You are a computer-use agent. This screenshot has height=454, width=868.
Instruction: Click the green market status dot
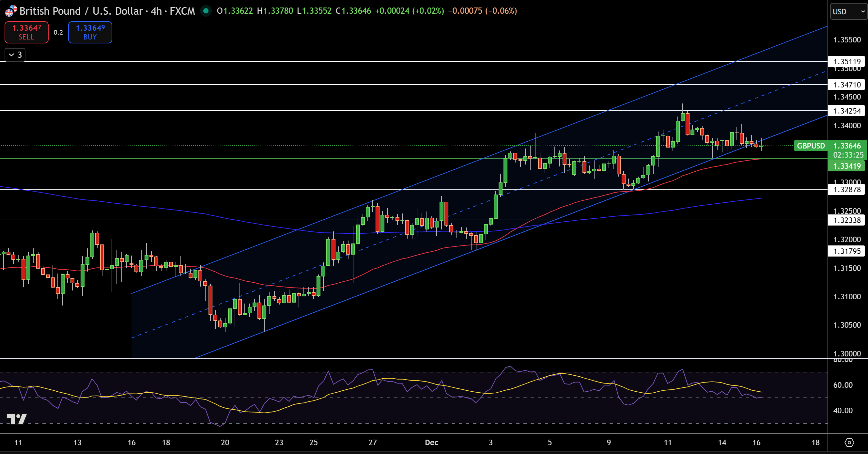pos(206,11)
